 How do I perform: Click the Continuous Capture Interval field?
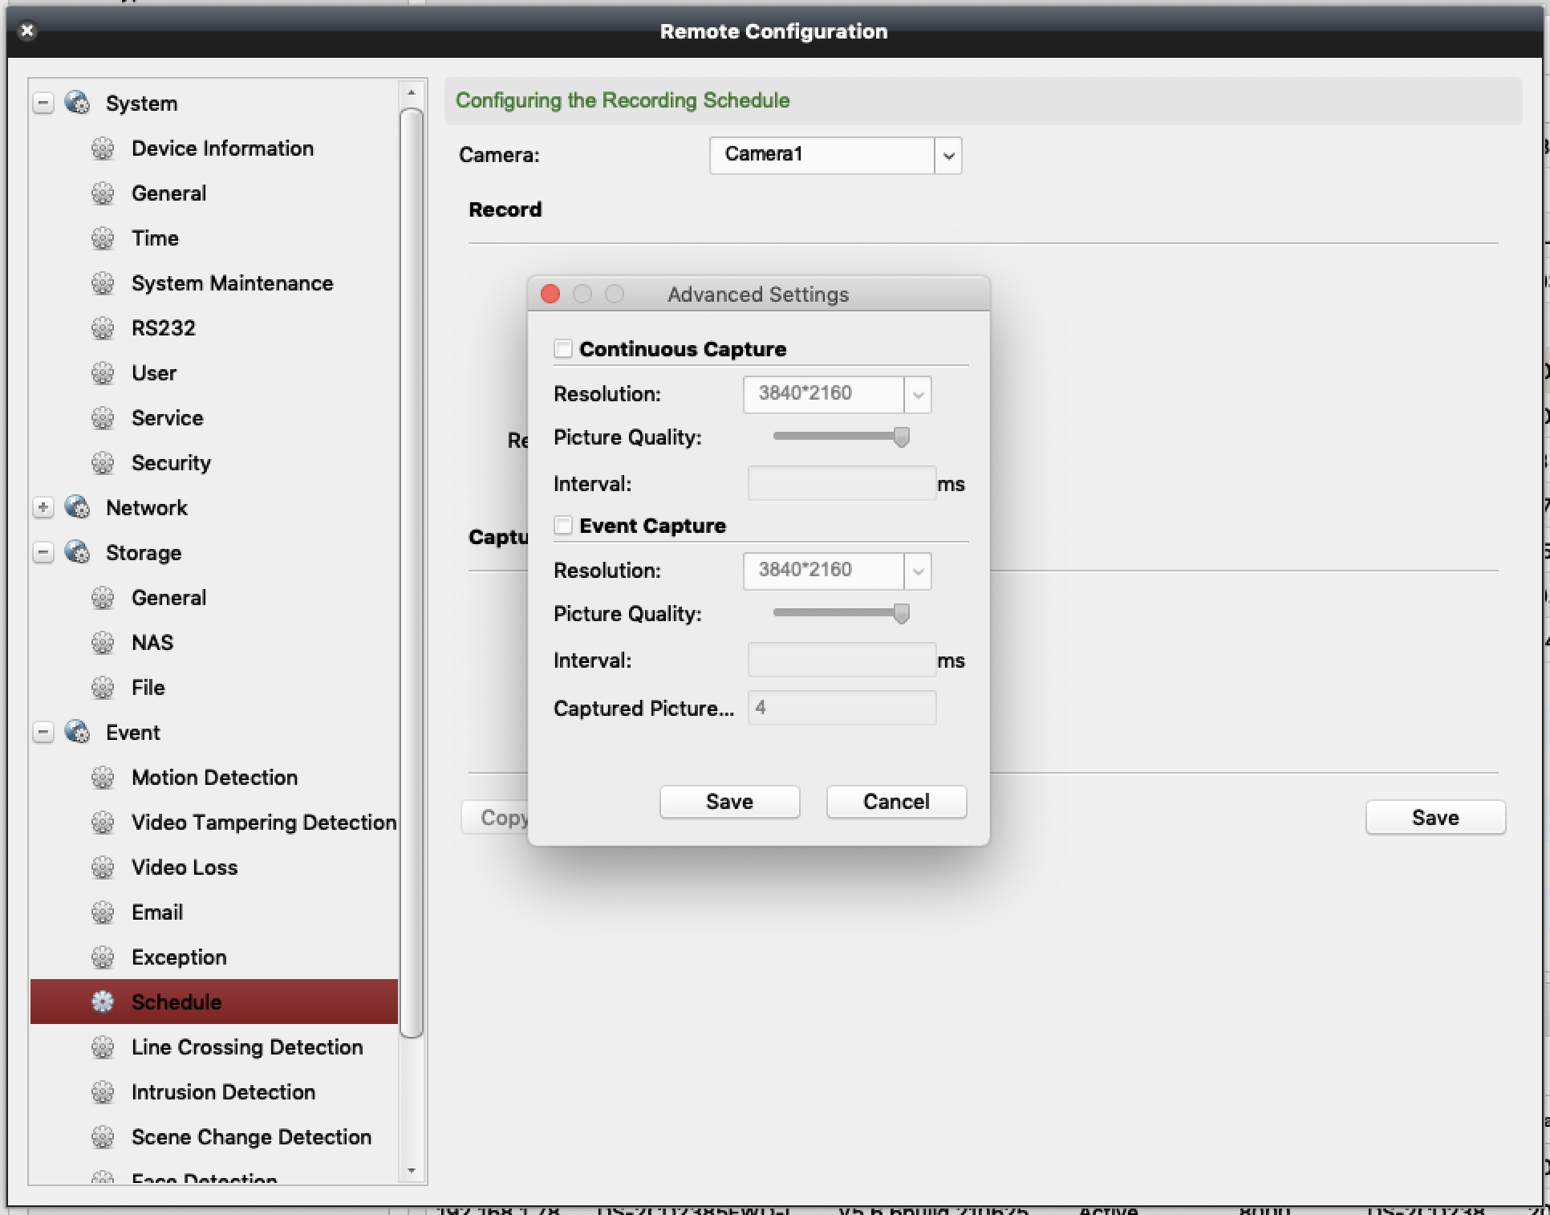[841, 483]
